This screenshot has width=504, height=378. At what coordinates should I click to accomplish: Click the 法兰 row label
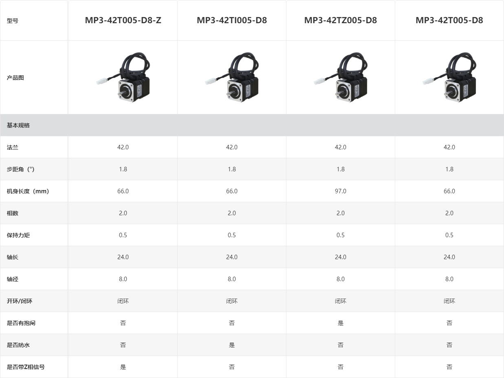pyautogui.click(x=13, y=147)
